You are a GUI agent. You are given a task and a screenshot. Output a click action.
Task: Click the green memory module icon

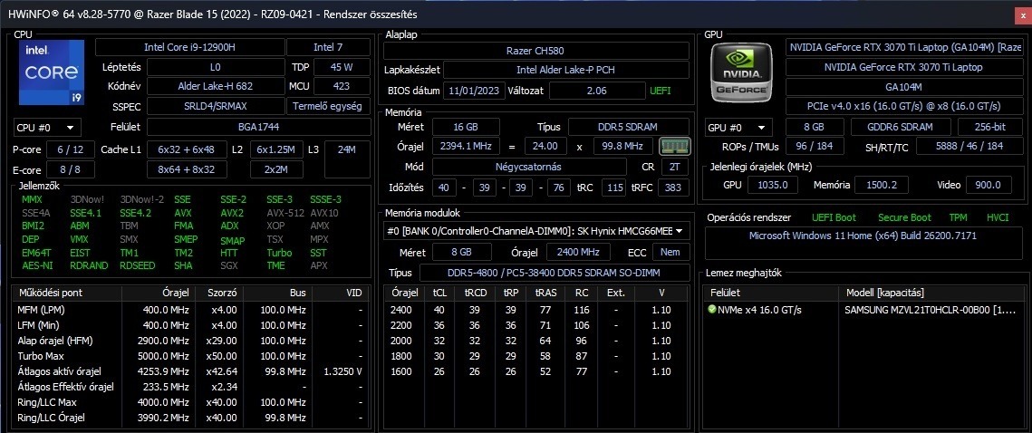(x=675, y=146)
